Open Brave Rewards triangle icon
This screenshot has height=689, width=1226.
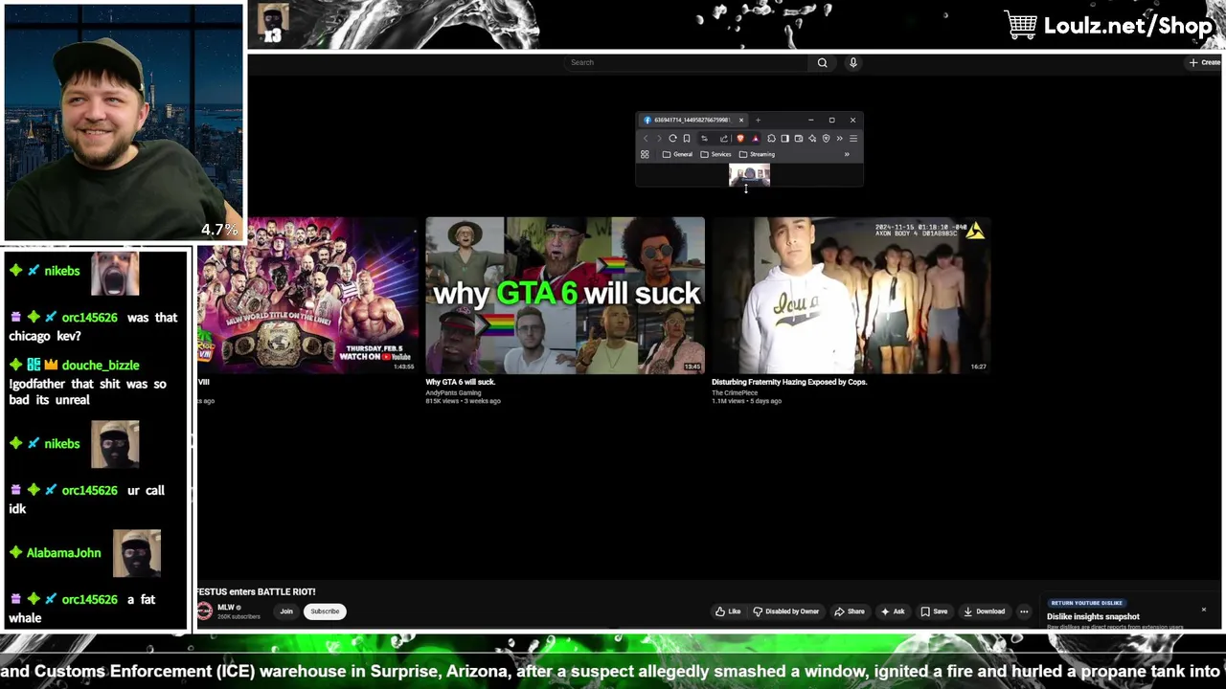[x=756, y=139]
